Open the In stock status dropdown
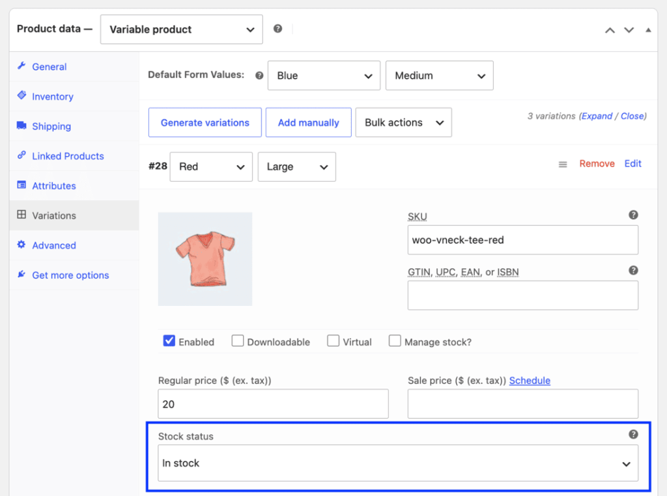 point(398,463)
